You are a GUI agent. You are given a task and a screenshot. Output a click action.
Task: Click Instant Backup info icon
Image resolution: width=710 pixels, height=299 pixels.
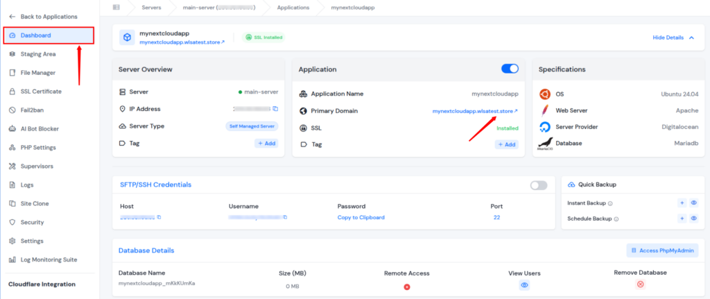pyautogui.click(x=610, y=203)
